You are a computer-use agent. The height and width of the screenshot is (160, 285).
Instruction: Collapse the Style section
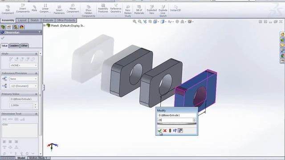tap(36, 54)
